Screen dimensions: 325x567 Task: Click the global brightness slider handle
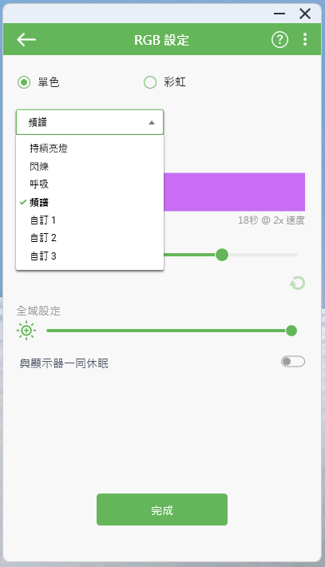pyautogui.click(x=291, y=331)
